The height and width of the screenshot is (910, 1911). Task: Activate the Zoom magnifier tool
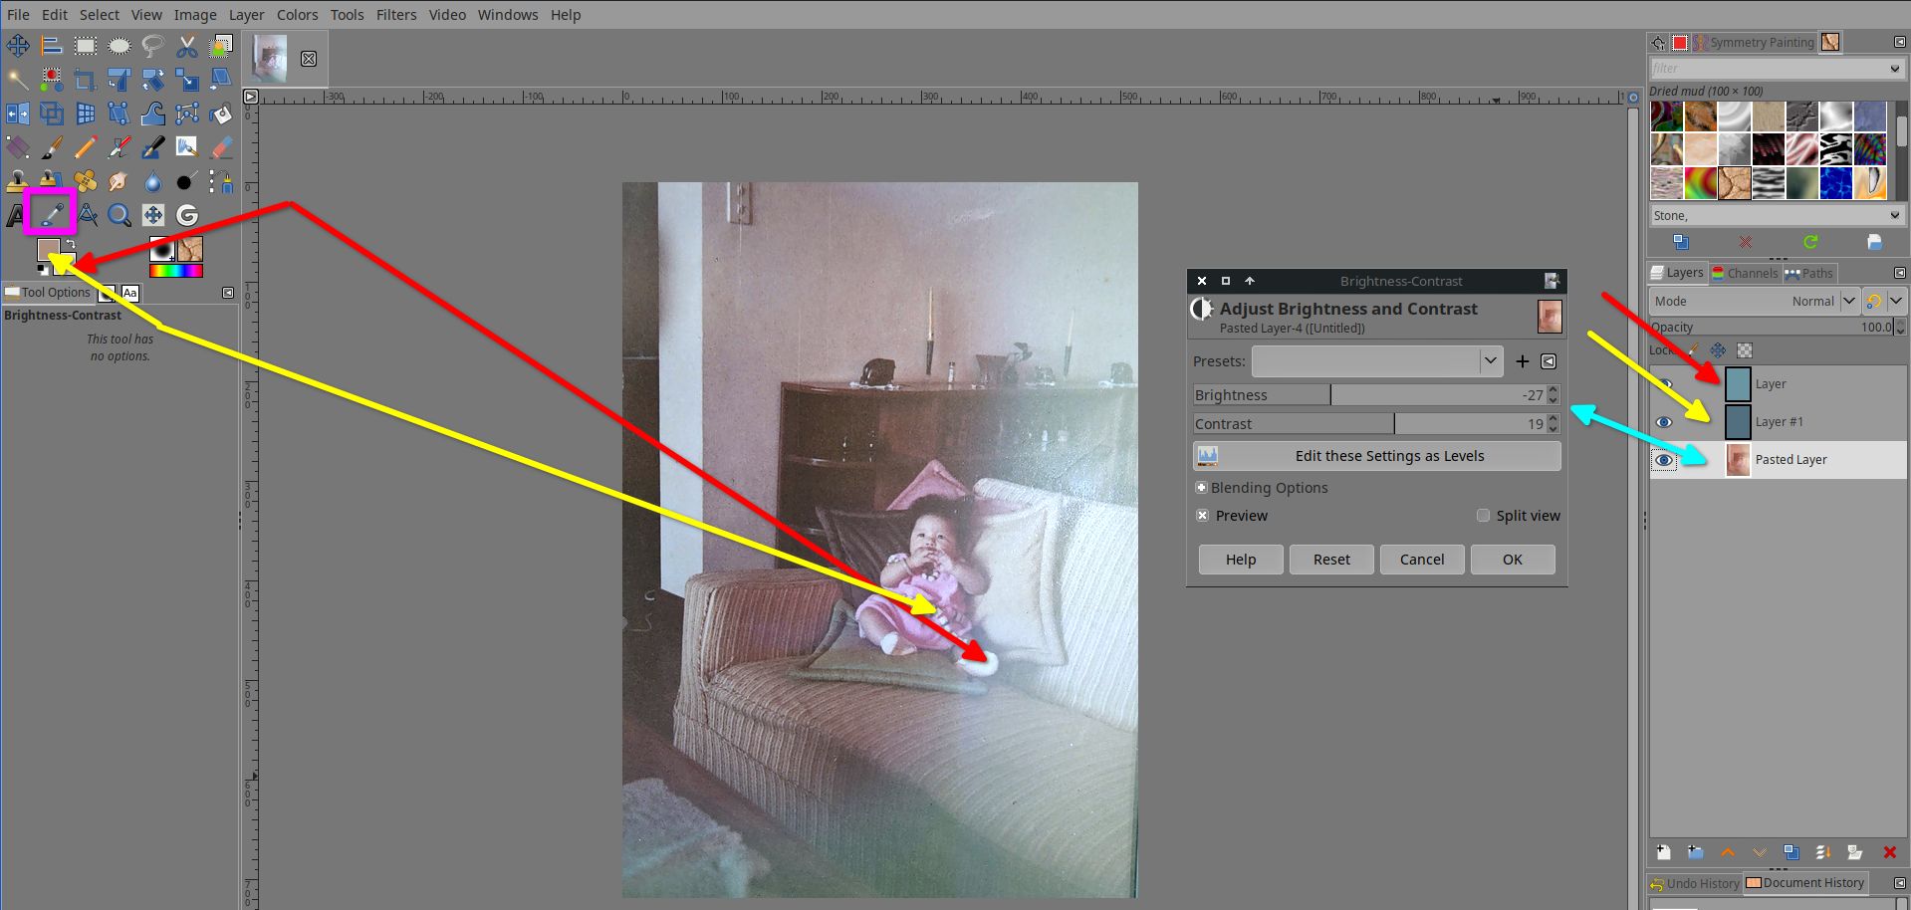pos(119,215)
